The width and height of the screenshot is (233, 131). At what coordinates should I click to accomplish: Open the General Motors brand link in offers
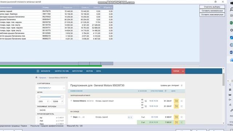[79, 101]
